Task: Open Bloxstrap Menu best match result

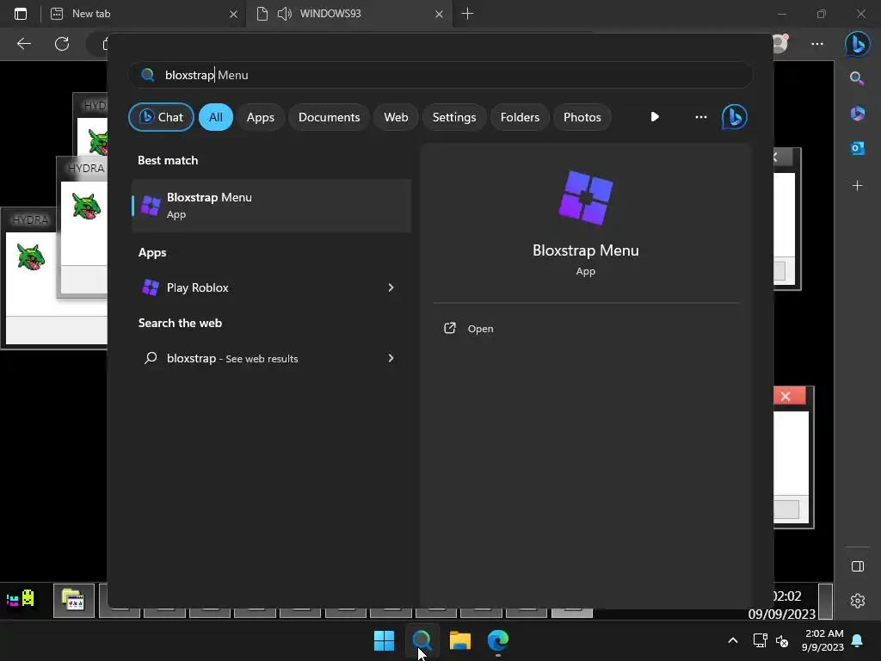Action: click(271, 206)
